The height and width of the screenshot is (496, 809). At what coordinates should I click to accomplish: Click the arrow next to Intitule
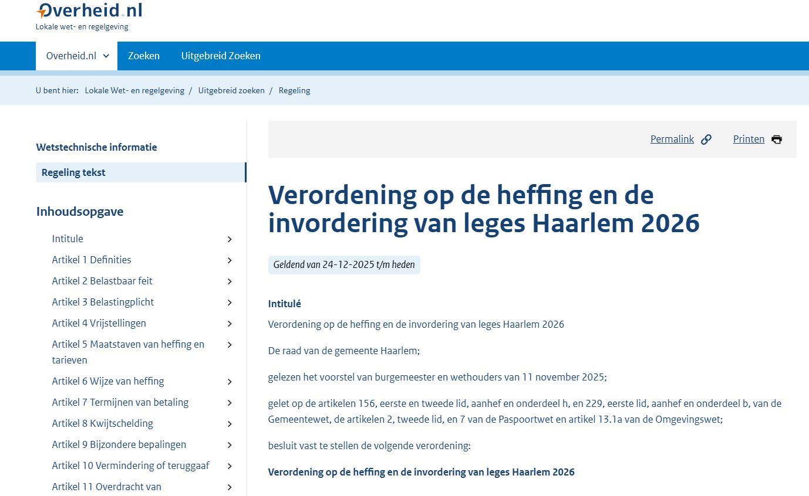[230, 239]
